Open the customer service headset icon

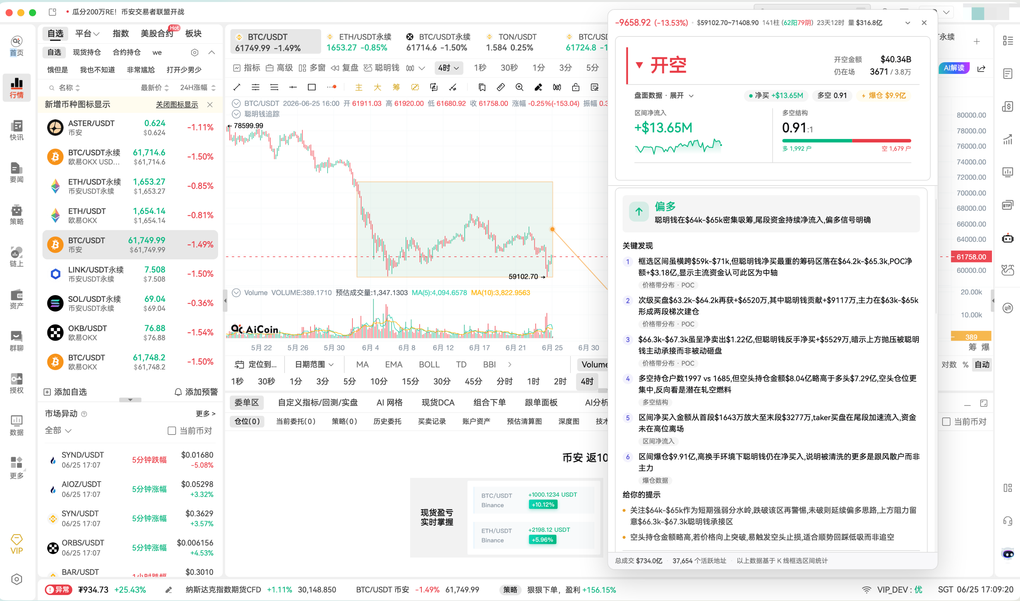click(x=1007, y=521)
